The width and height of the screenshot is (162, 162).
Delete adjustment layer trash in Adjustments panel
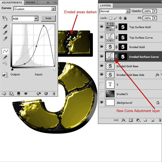coord(54,94)
